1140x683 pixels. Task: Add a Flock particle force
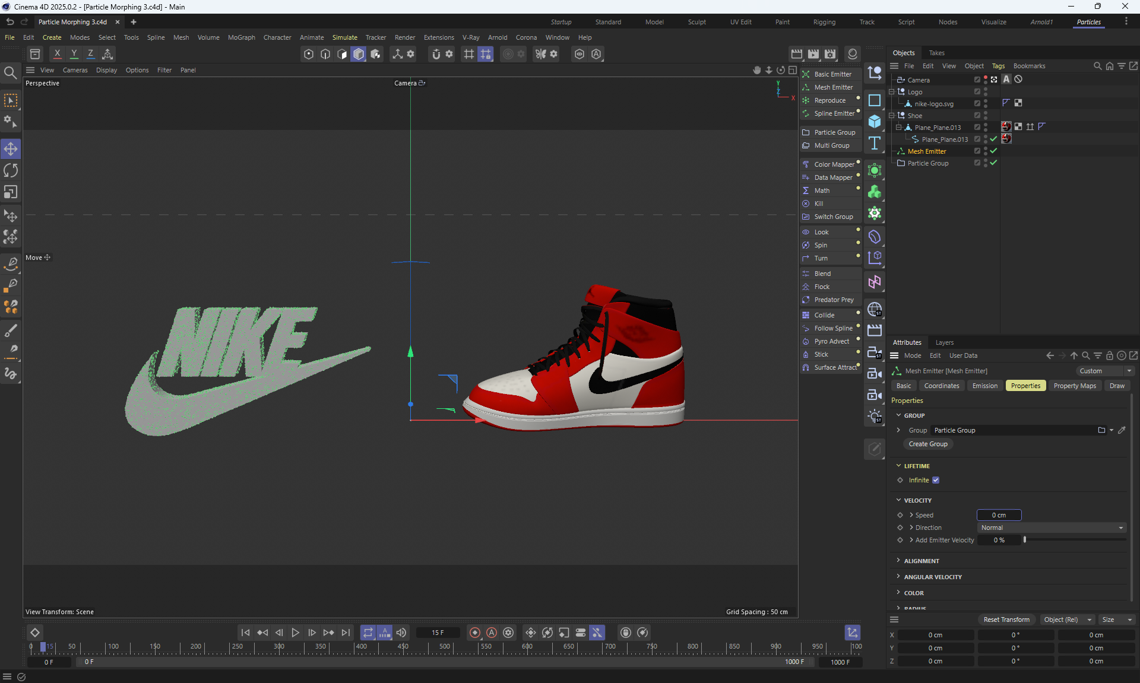click(822, 287)
